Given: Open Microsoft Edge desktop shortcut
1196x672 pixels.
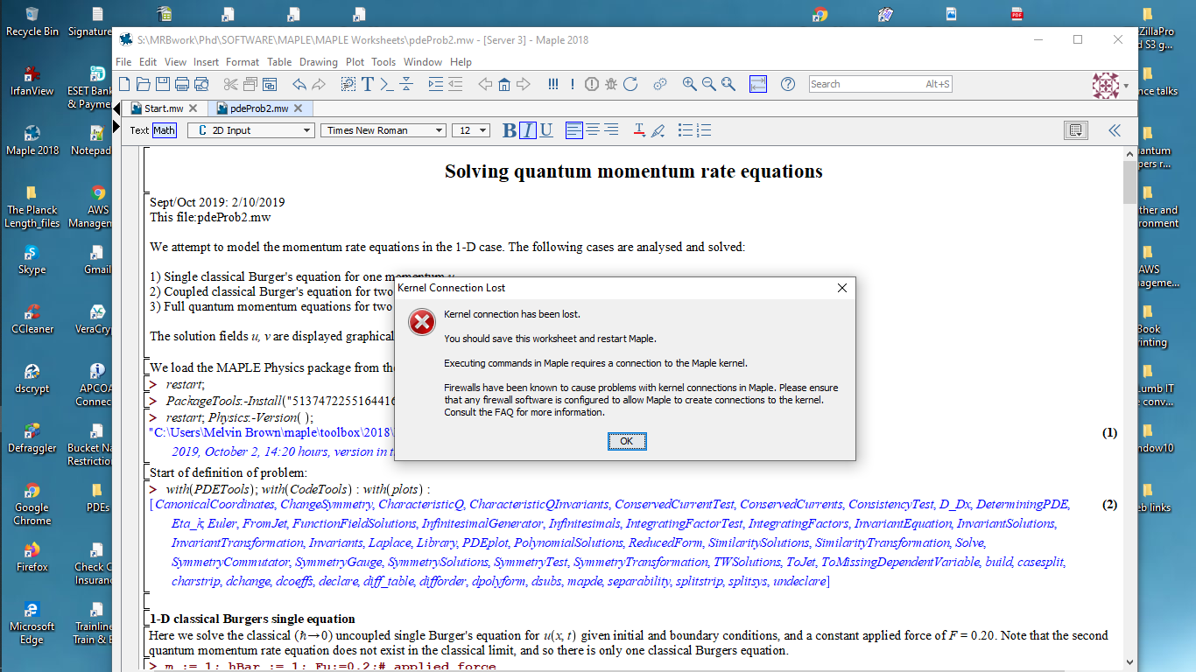Looking at the screenshot, I should (32, 622).
